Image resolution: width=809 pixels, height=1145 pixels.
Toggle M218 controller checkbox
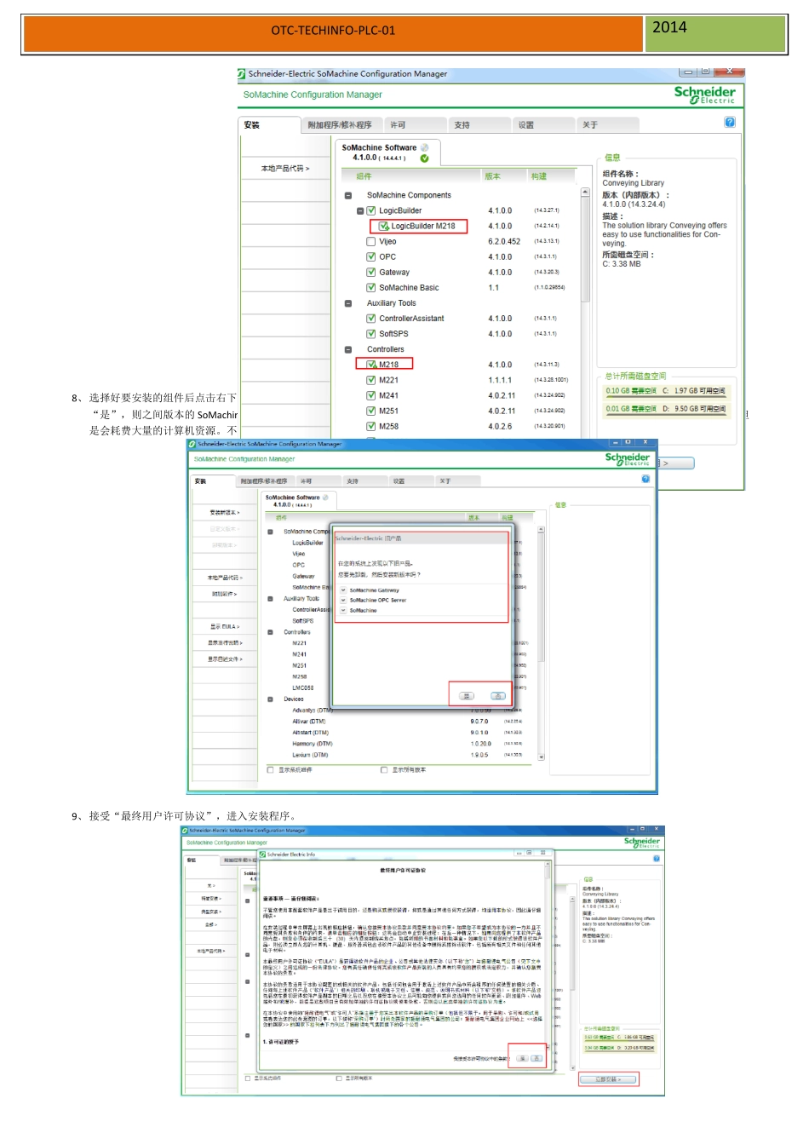pyautogui.click(x=371, y=365)
